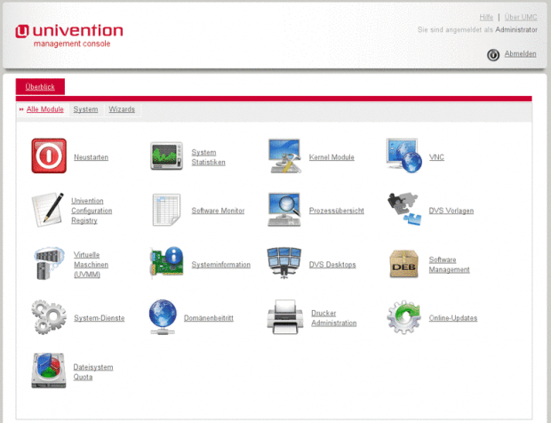Click the Univention Configuration Registry pencil icon

click(49, 210)
